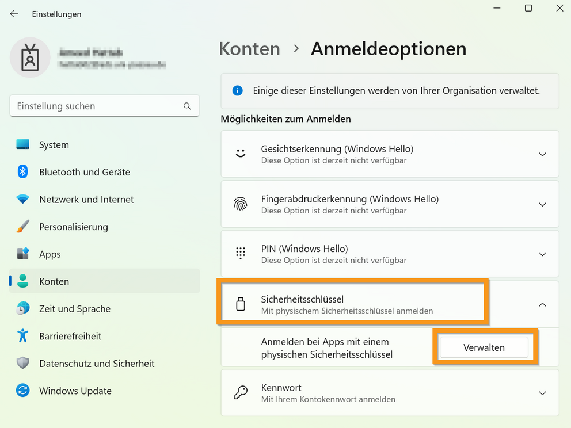Click the Verwalten button

coord(484,347)
